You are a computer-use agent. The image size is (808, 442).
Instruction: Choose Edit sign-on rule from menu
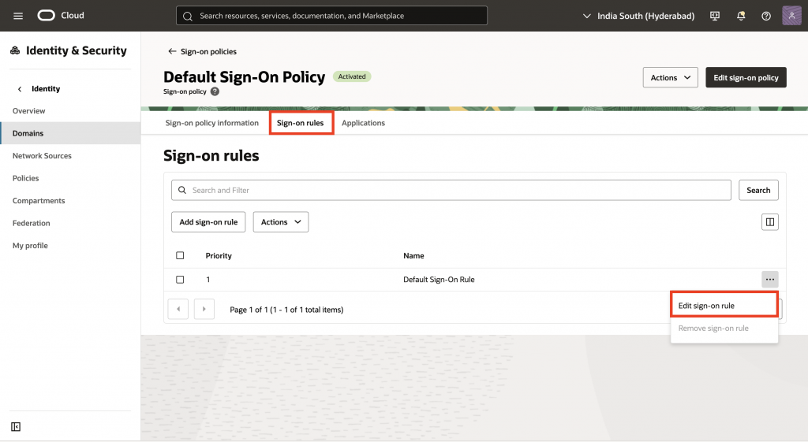[x=724, y=305]
